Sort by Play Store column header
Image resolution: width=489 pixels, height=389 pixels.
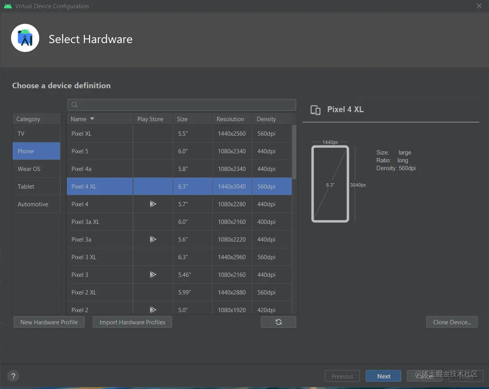pyautogui.click(x=153, y=119)
